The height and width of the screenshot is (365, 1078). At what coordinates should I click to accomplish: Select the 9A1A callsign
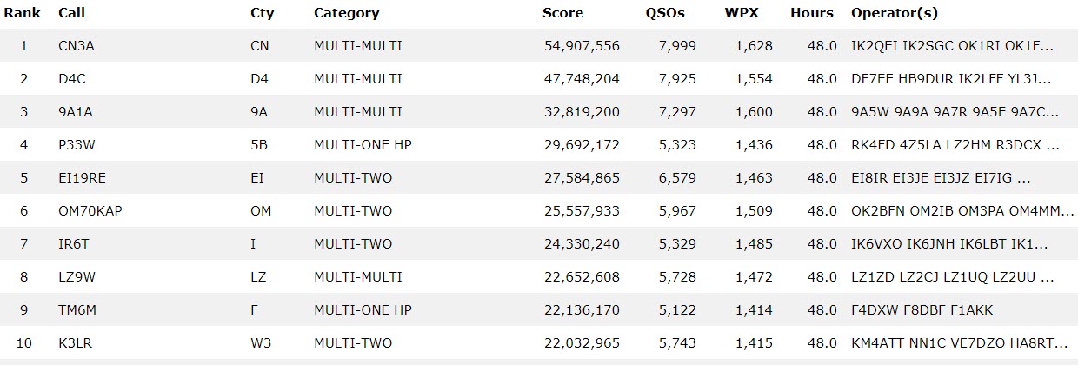click(x=76, y=112)
